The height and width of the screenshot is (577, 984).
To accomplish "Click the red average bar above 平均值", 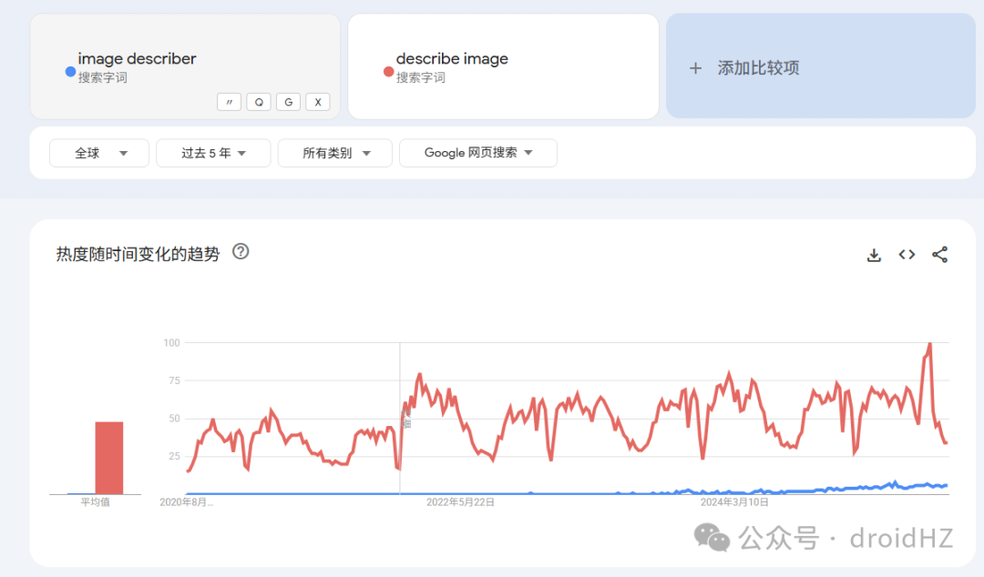I will tap(109, 458).
